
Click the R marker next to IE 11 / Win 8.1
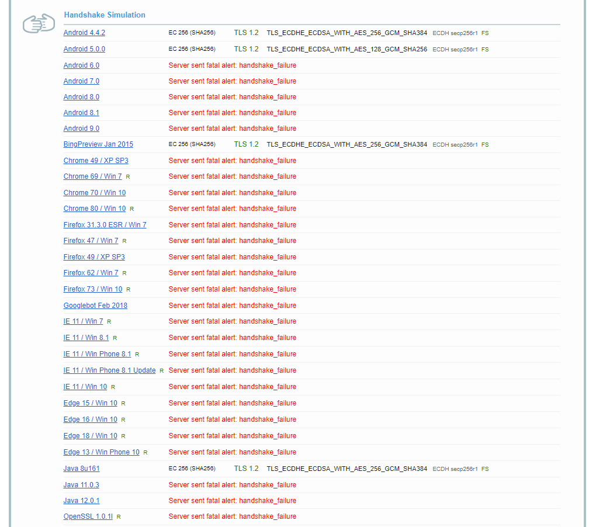pos(115,338)
